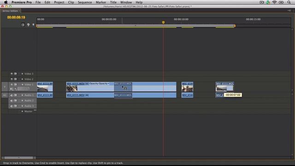Click the video tracks vertical scrollbar

click(292, 59)
